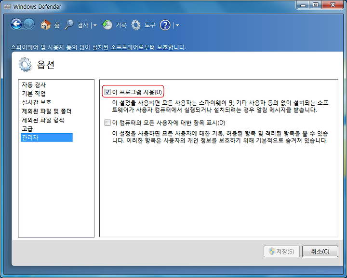Expand the 검사 scan options dropdown arrow
347x278 pixels.
click(95, 25)
